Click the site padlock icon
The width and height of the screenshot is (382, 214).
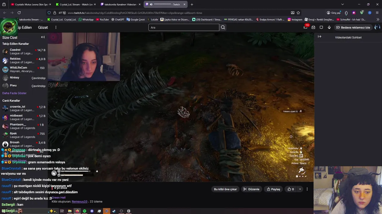(55, 13)
